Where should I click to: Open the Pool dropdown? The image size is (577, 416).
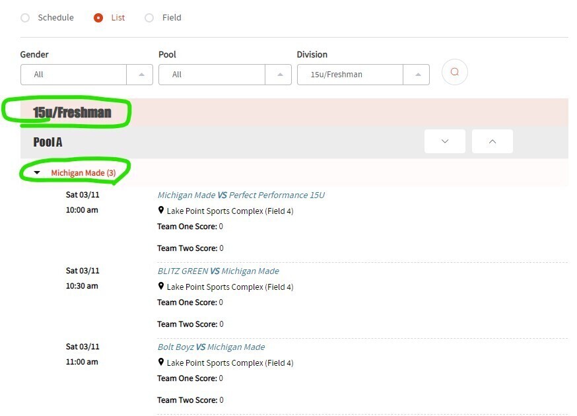(225, 75)
